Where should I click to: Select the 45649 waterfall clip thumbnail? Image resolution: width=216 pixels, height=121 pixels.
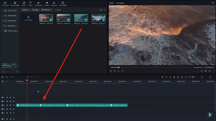click(x=99, y=18)
